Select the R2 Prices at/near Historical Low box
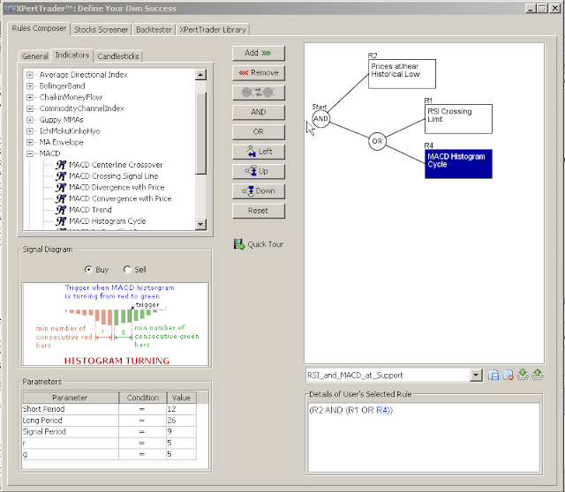 click(402, 74)
